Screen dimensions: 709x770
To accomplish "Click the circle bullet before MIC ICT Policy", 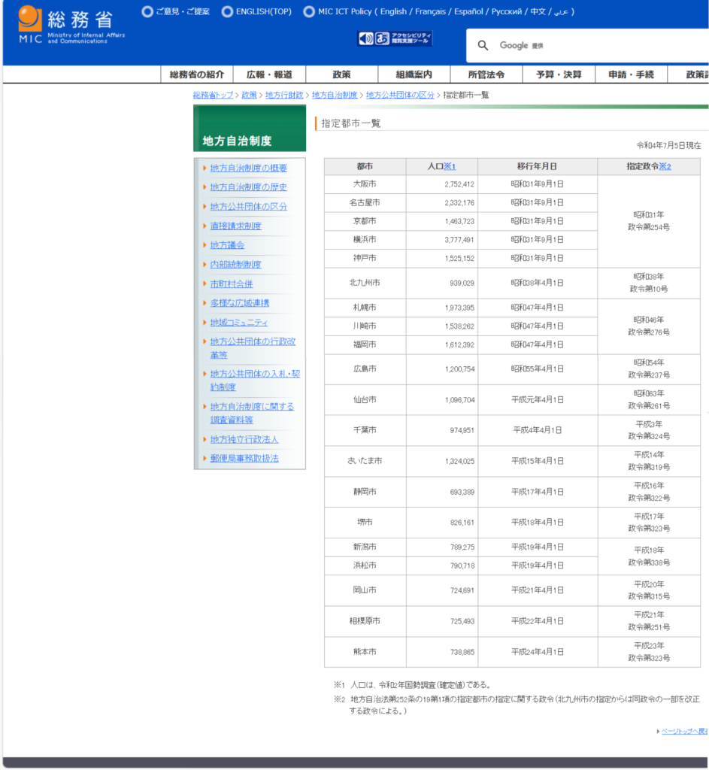I will click(x=309, y=12).
